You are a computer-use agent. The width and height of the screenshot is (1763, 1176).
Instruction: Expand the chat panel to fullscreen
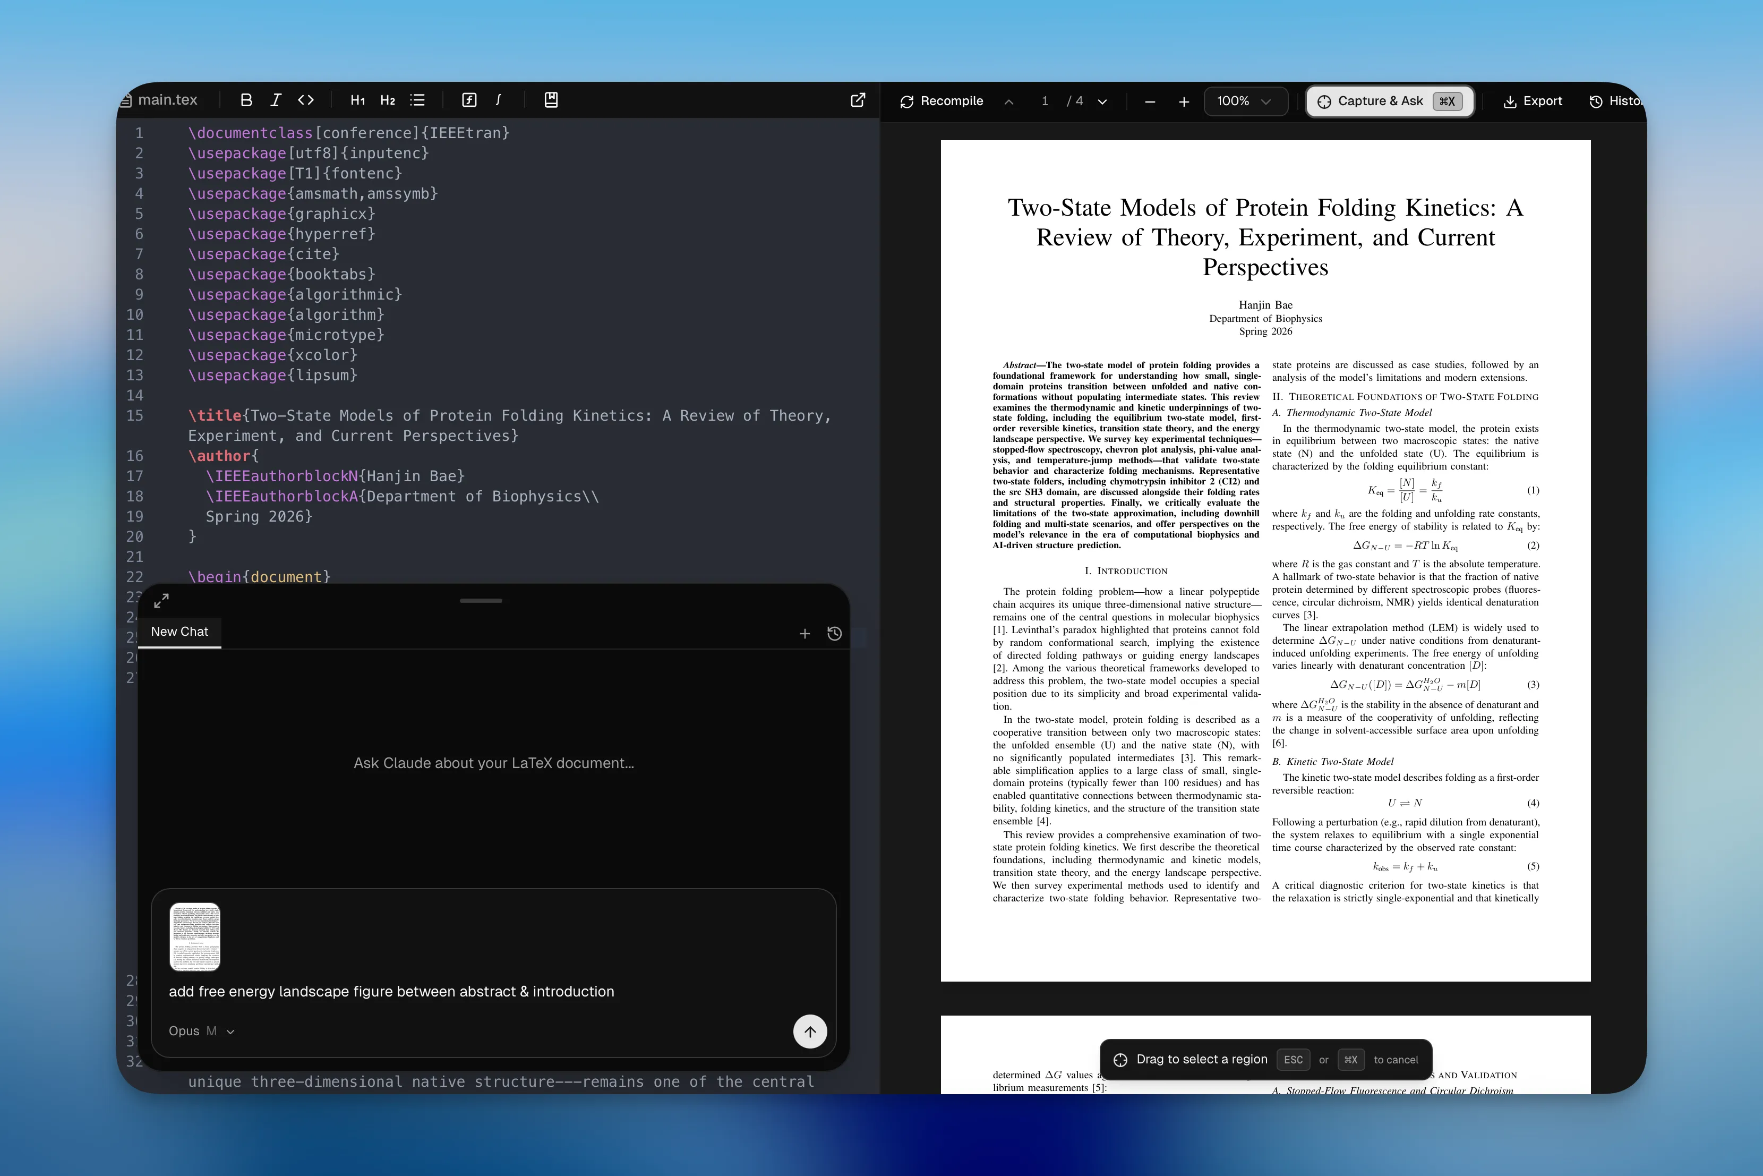point(161,601)
